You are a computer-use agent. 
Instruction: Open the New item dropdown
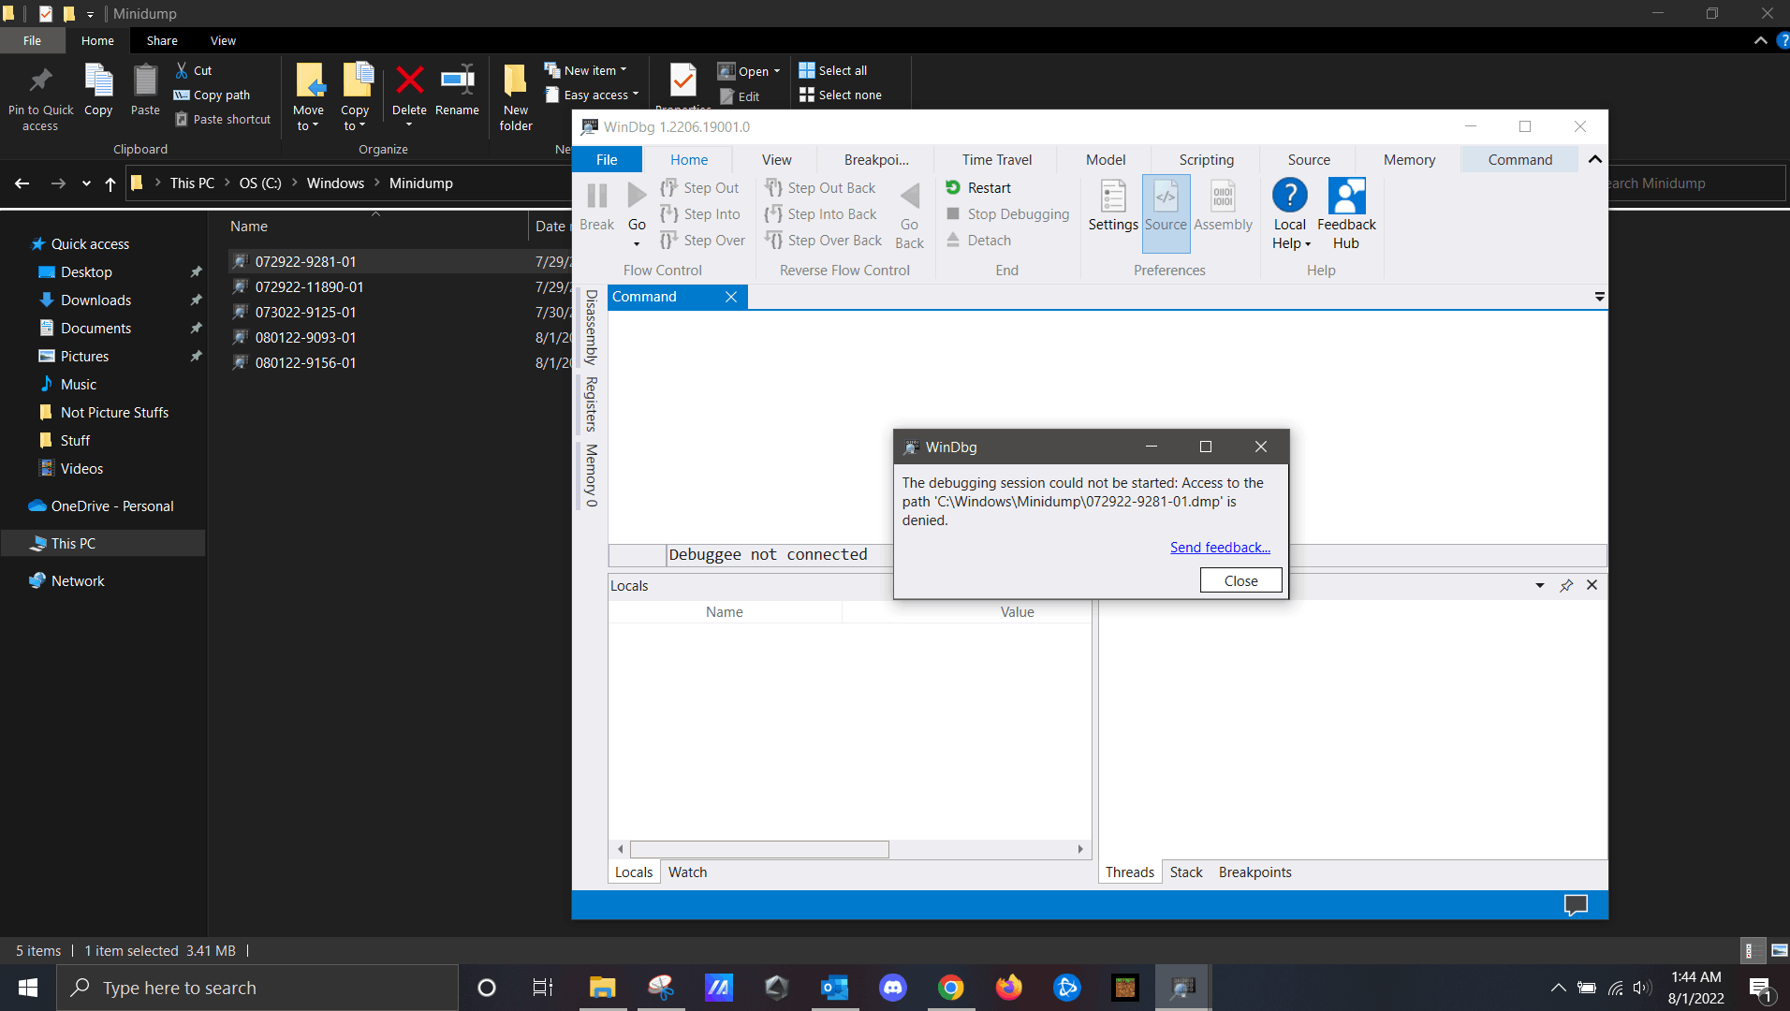[586, 70]
